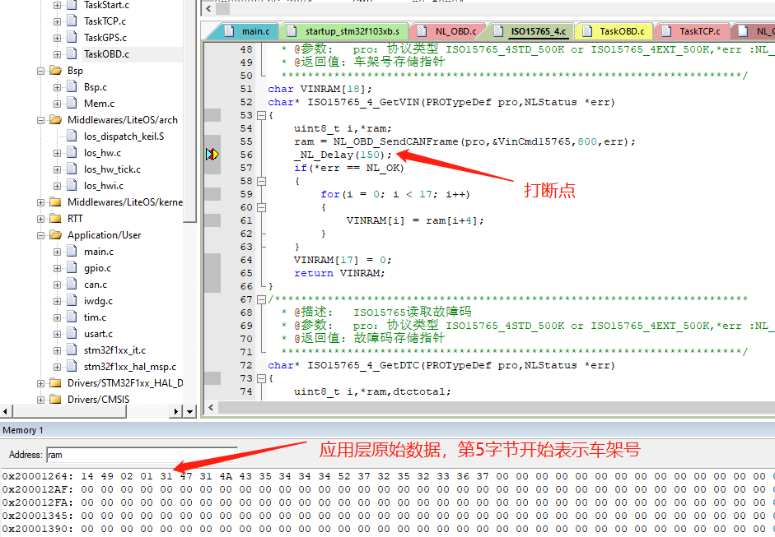Open main.c under Application/User

click(98, 251)
